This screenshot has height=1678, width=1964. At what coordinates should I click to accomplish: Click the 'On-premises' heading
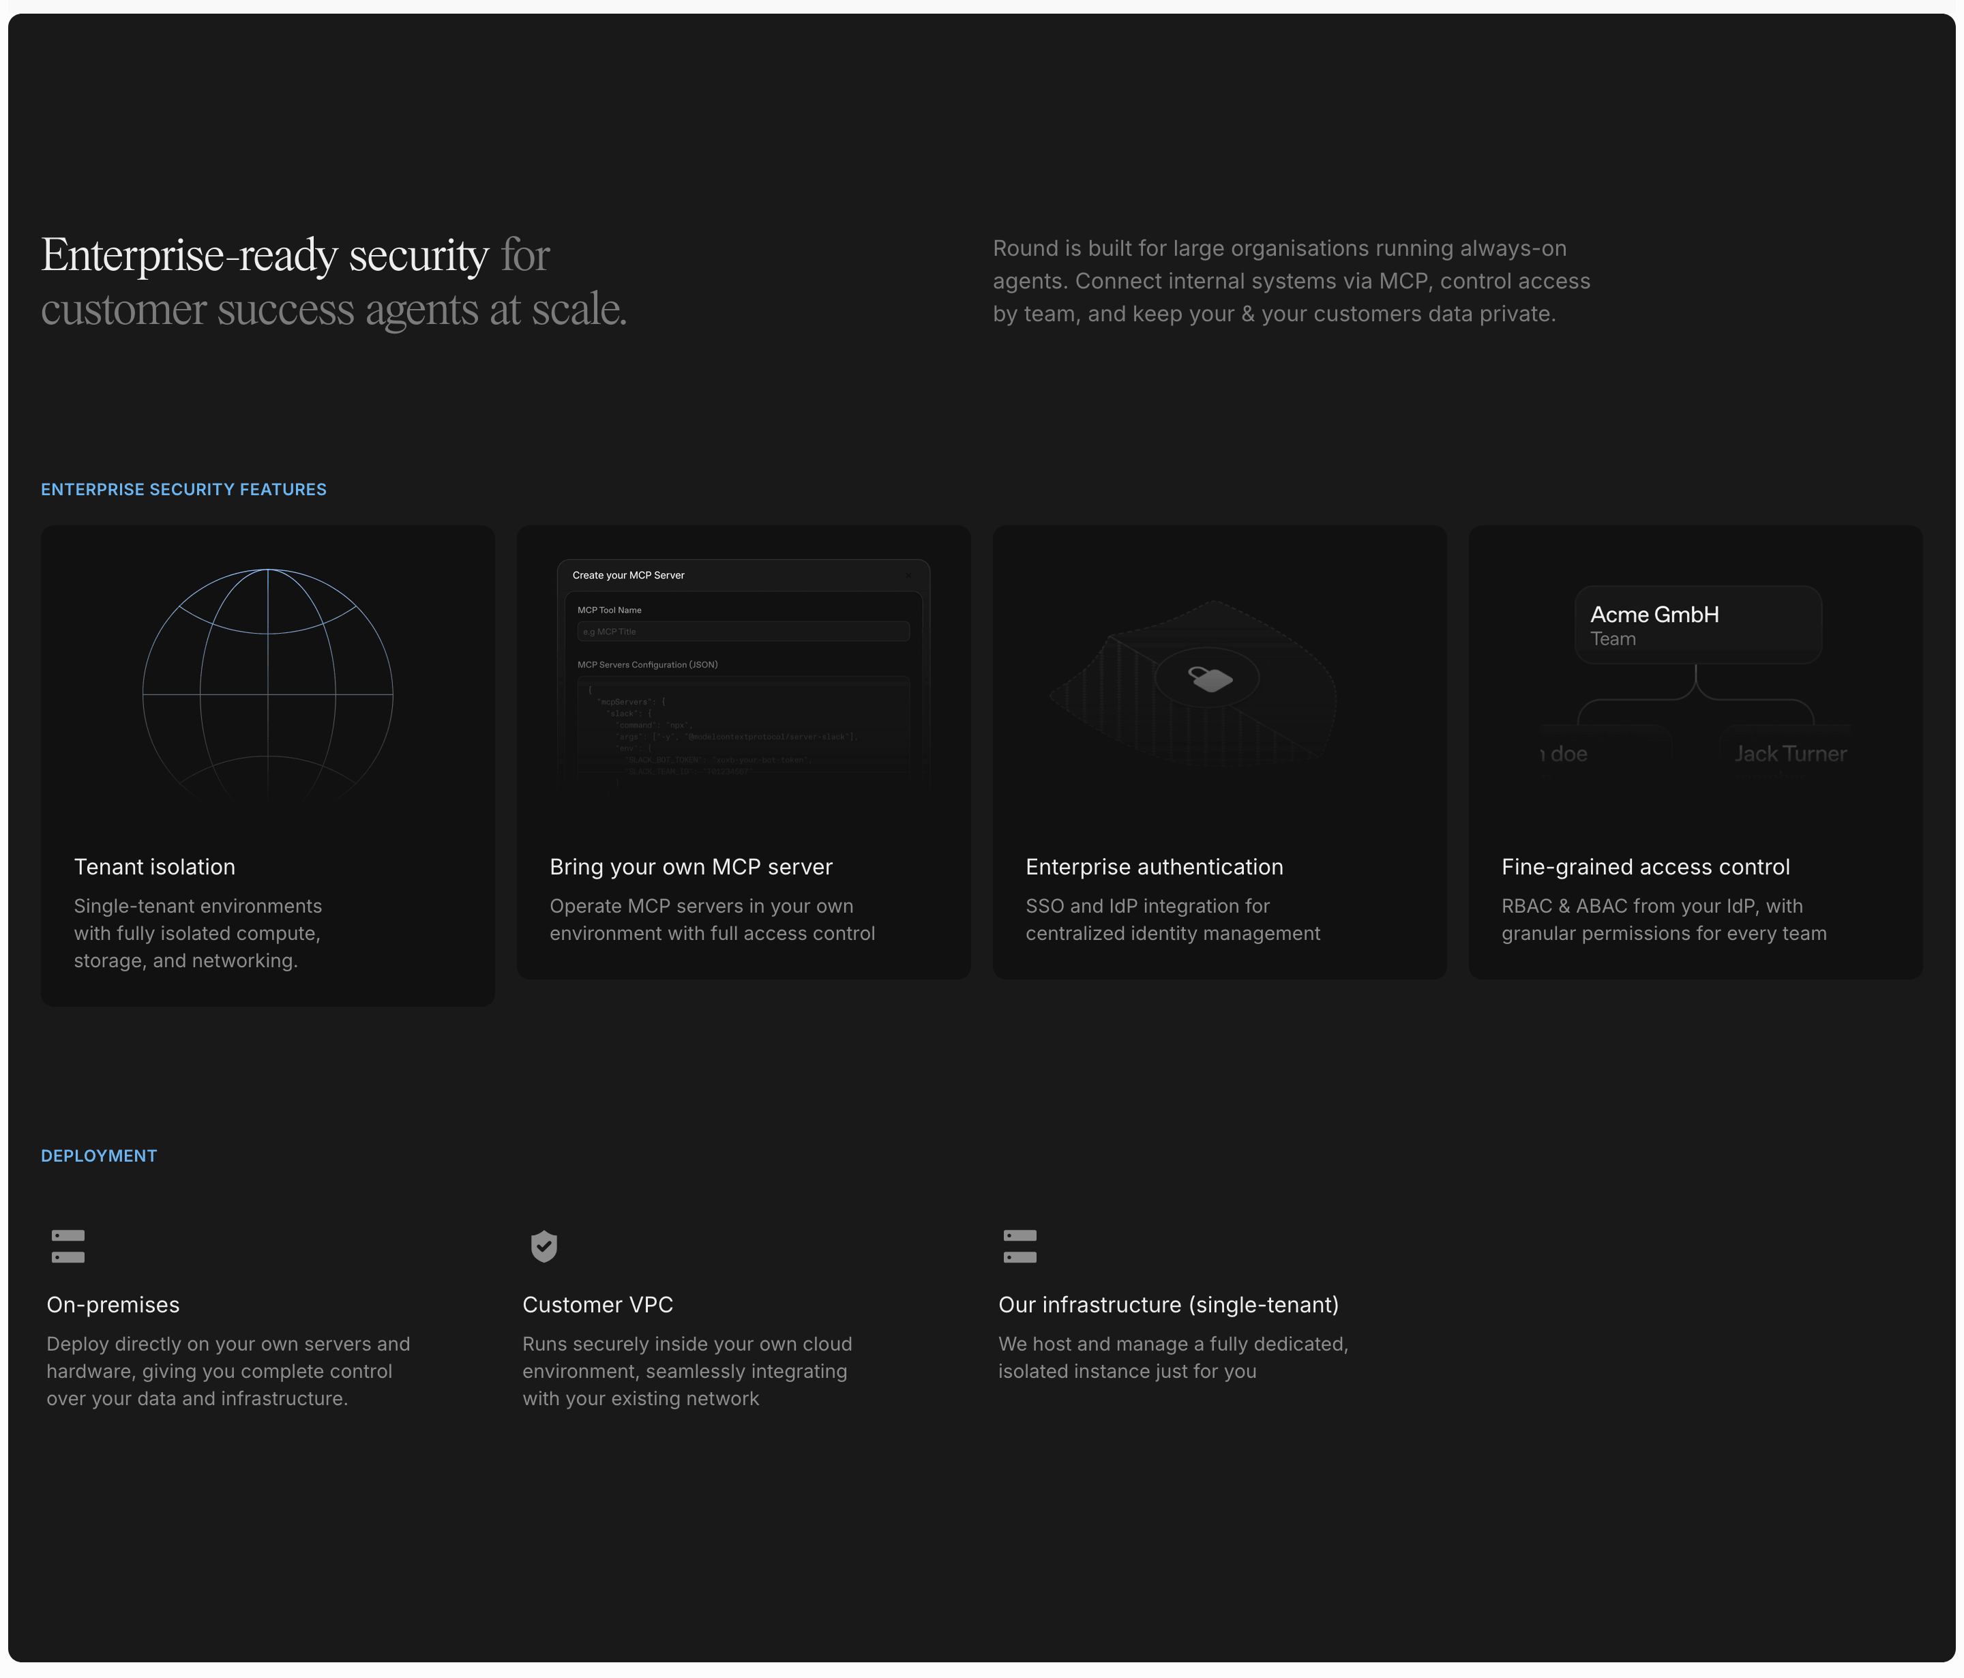coord(113,1304)
